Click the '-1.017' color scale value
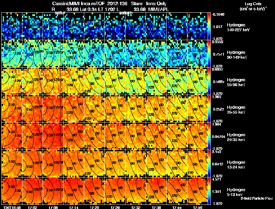Image resolution: width=275 pixels, height=209 pixels. (217, 27)
